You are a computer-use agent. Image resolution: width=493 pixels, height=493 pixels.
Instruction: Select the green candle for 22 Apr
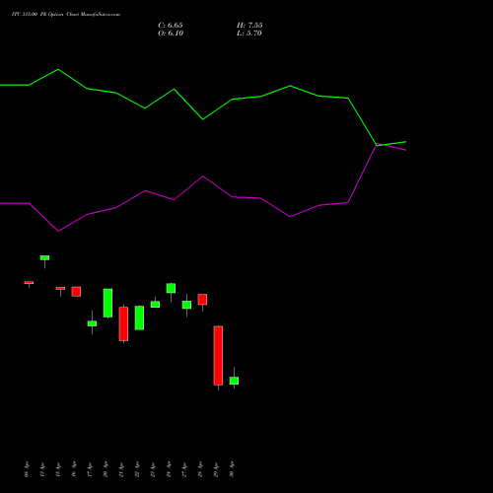[x=139, y=317]
